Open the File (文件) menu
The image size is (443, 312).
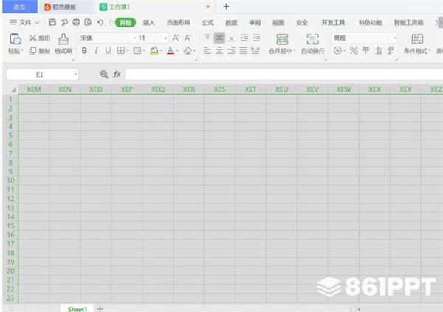(x=24, y=23)
